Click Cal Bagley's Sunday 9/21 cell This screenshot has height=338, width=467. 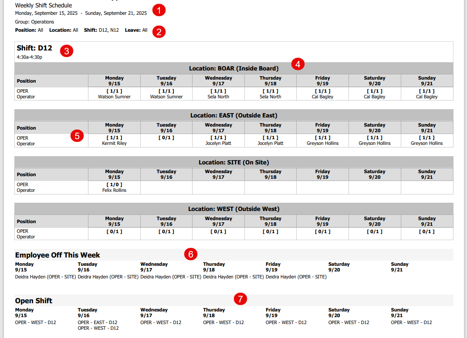pos(427,94)
